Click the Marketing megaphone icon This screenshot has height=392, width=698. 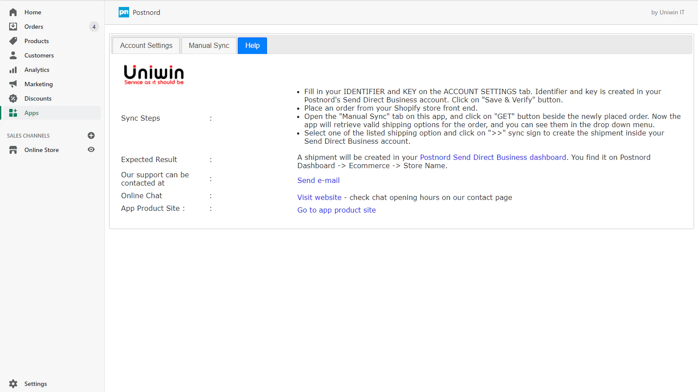13,84
